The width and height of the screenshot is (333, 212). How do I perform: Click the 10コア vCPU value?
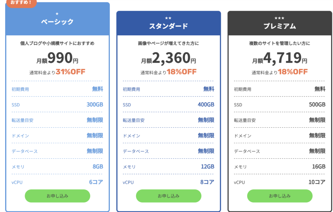click(317, 182)
